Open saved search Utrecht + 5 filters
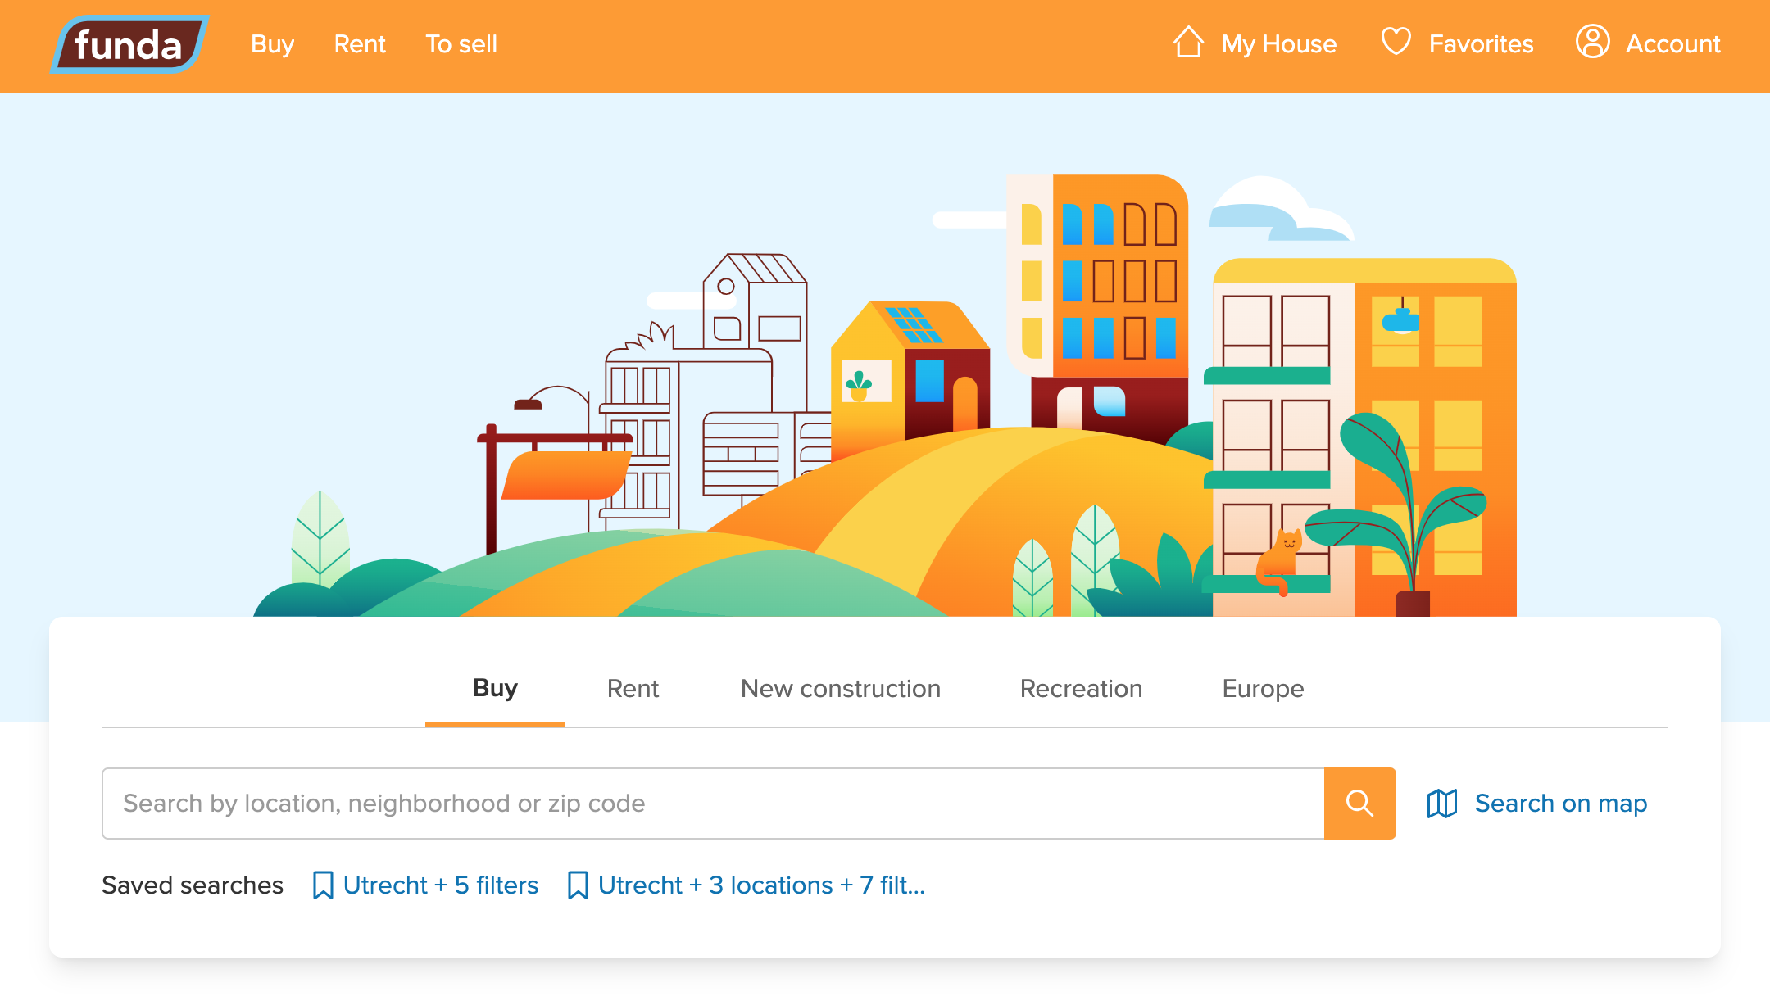The width and height of the screenshot is (1770, 996). point(441,885)
